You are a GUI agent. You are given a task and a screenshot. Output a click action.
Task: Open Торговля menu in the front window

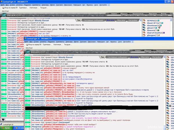pos(83,42)
